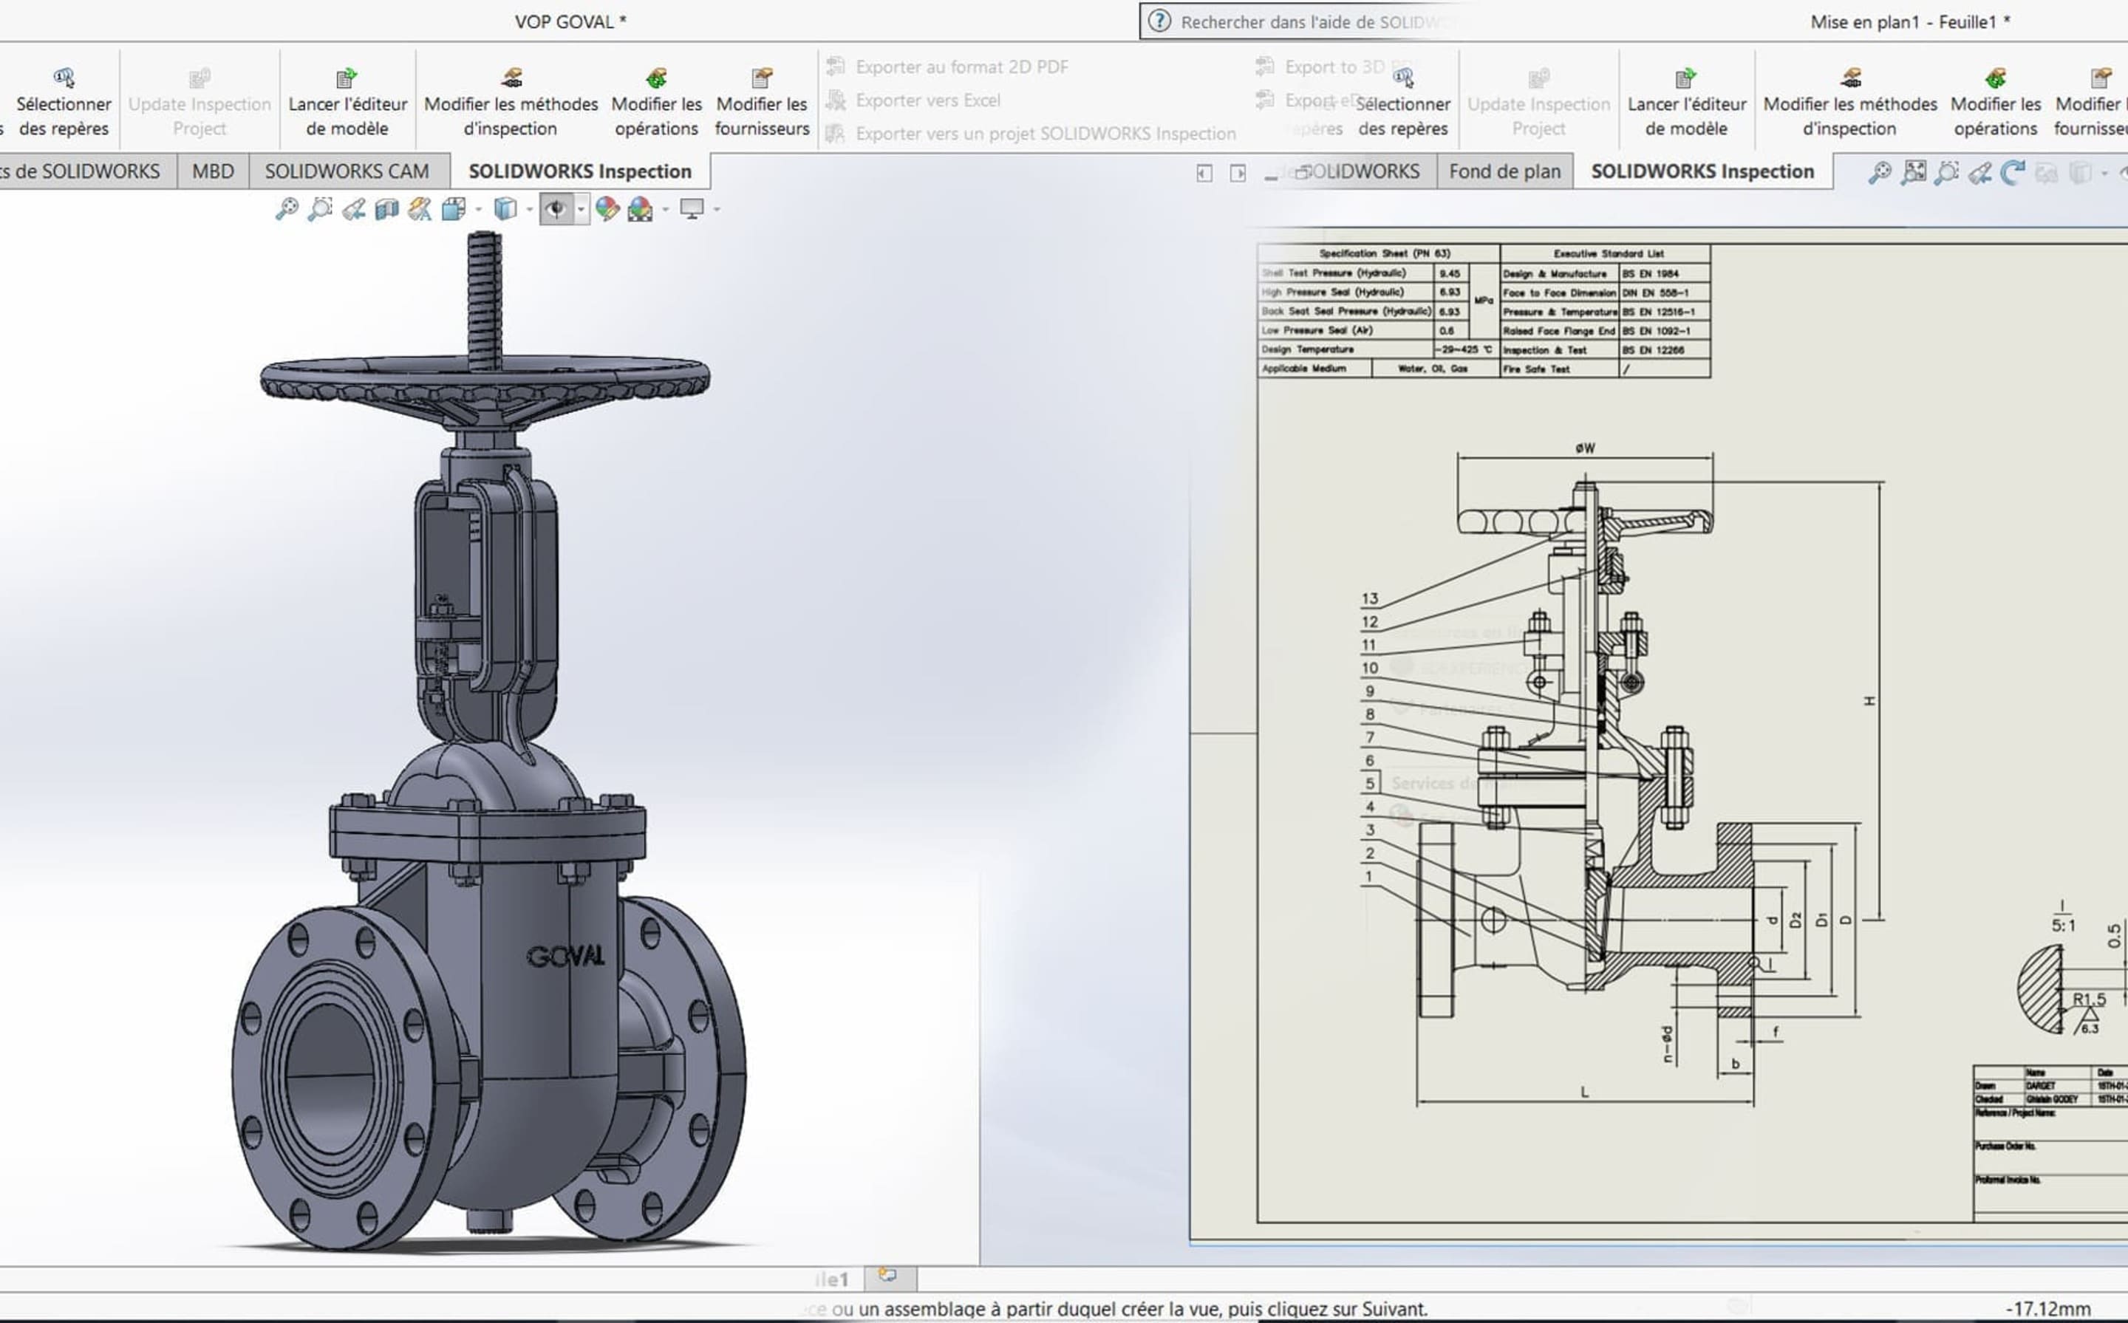Expand Display Style dropdown arrow
The height and width of the screenshot is (1323, 2128).
click(529, 210)
